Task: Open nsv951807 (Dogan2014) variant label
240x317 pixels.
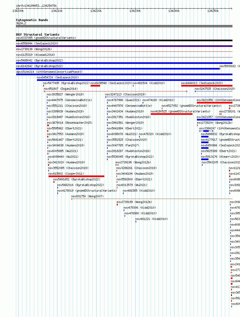Action: point(61,89)
